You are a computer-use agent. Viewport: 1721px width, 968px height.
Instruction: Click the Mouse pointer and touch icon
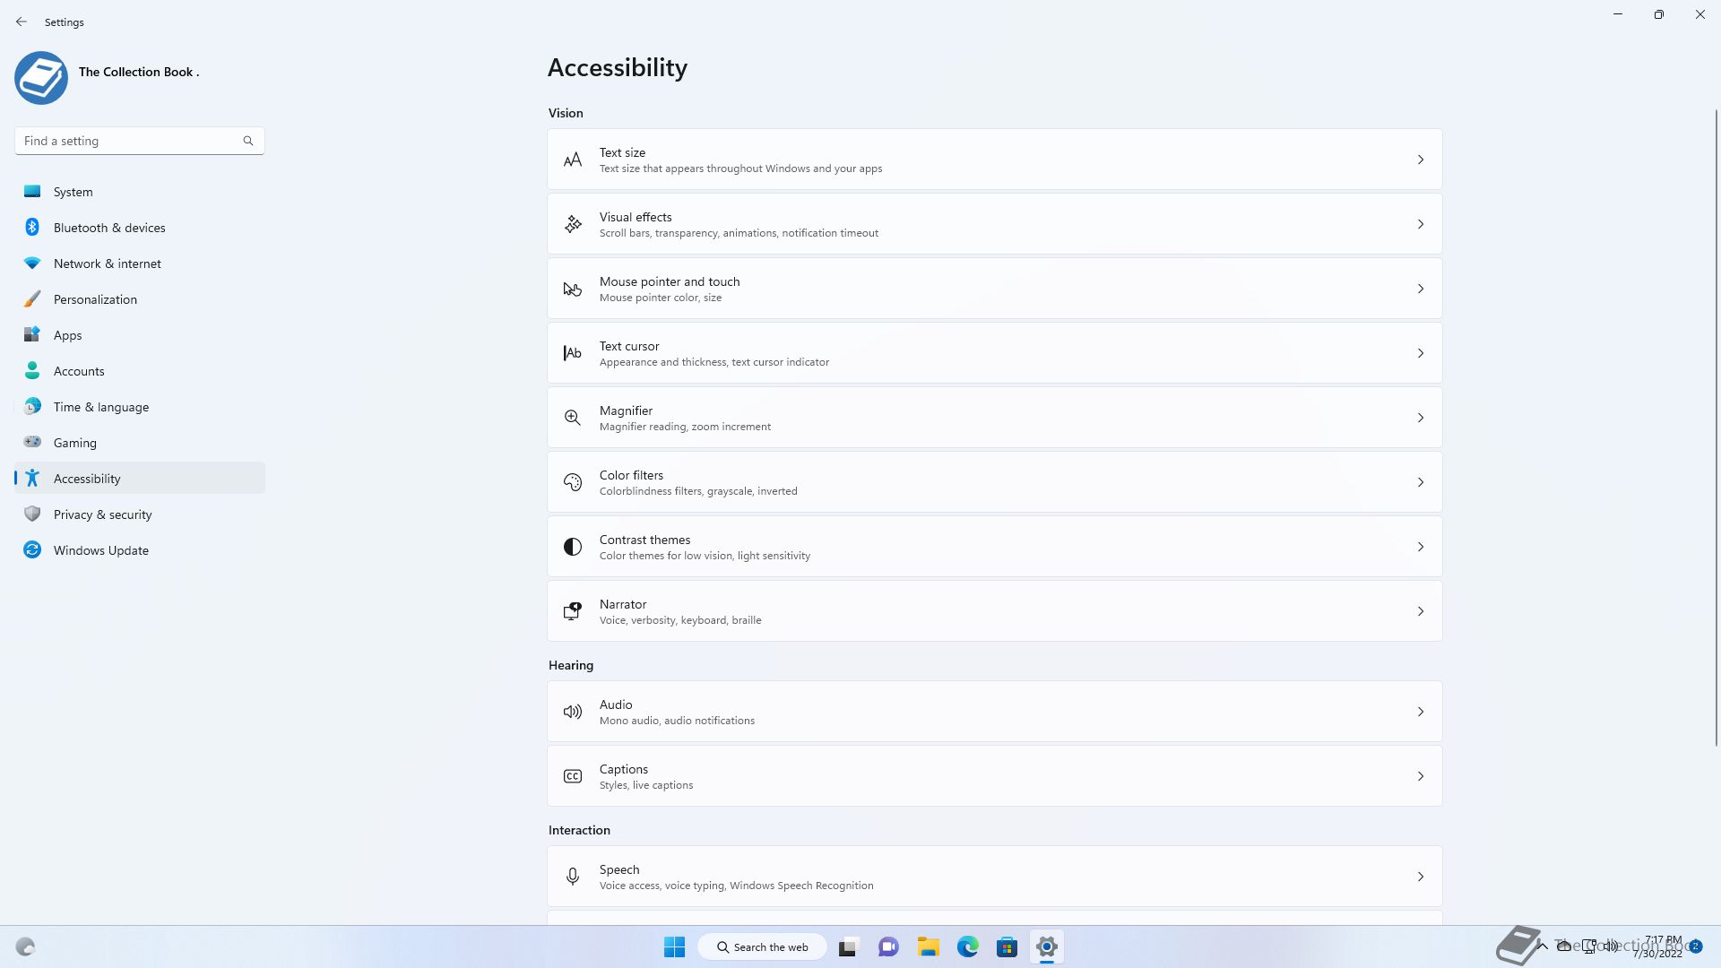point(573,289)
